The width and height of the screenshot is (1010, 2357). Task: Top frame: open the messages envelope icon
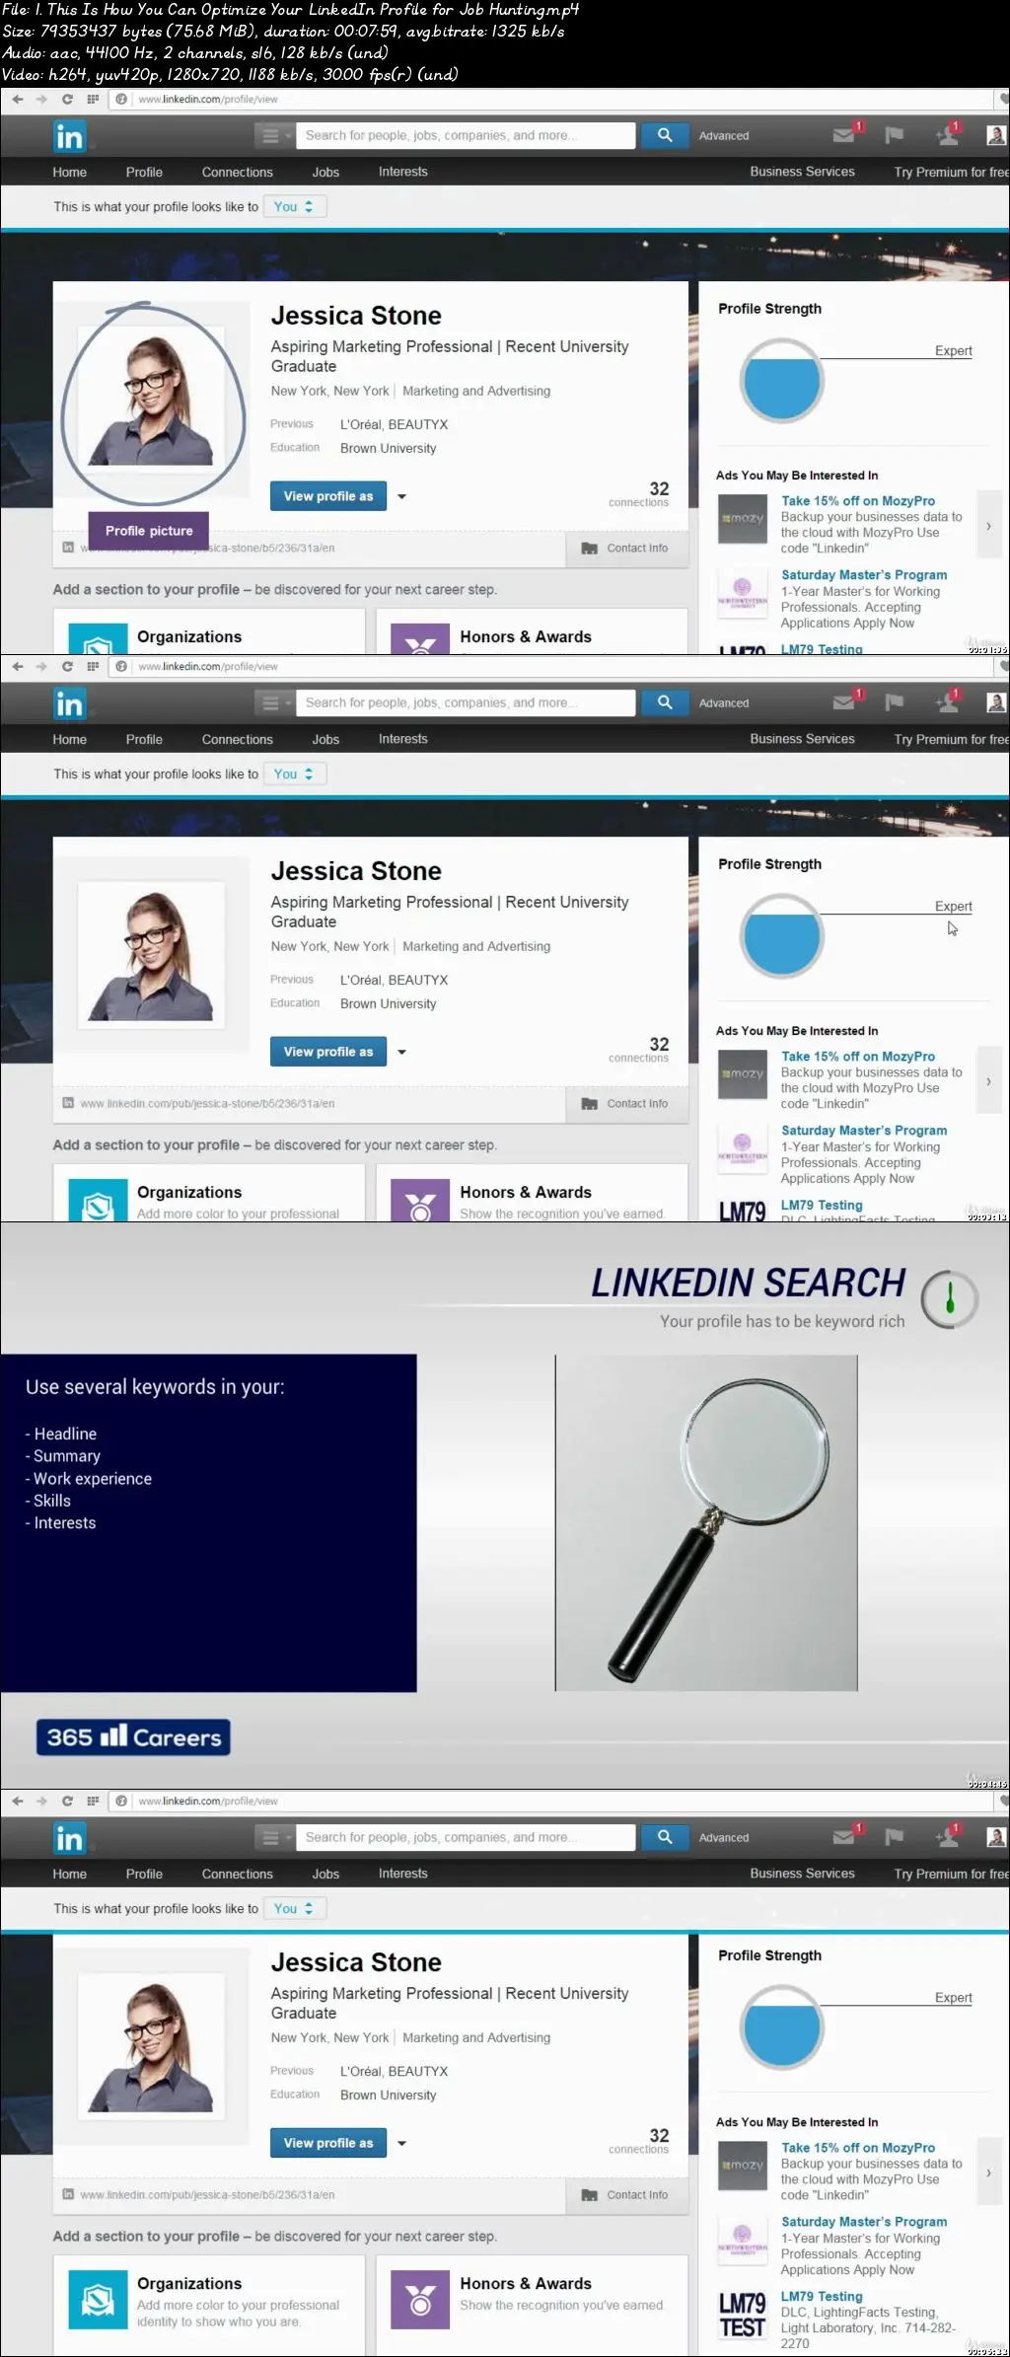pos(843,135)
